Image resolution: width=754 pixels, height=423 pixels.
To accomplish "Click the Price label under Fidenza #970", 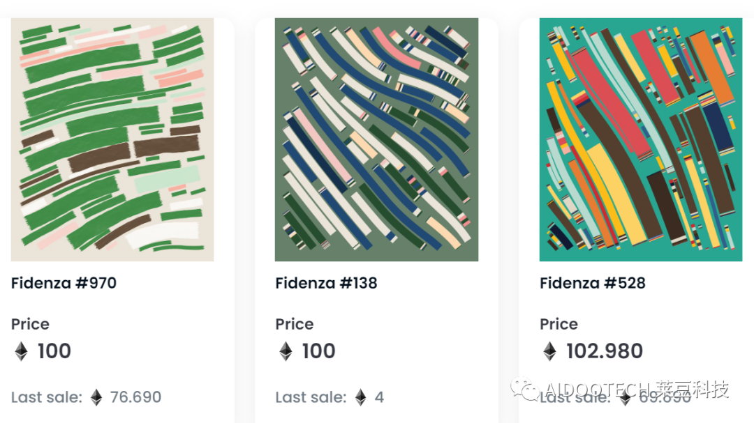I will [x=30, y=324].
